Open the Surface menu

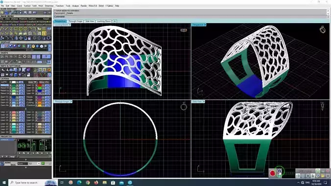pyautogui.click(x=27, y=6)
